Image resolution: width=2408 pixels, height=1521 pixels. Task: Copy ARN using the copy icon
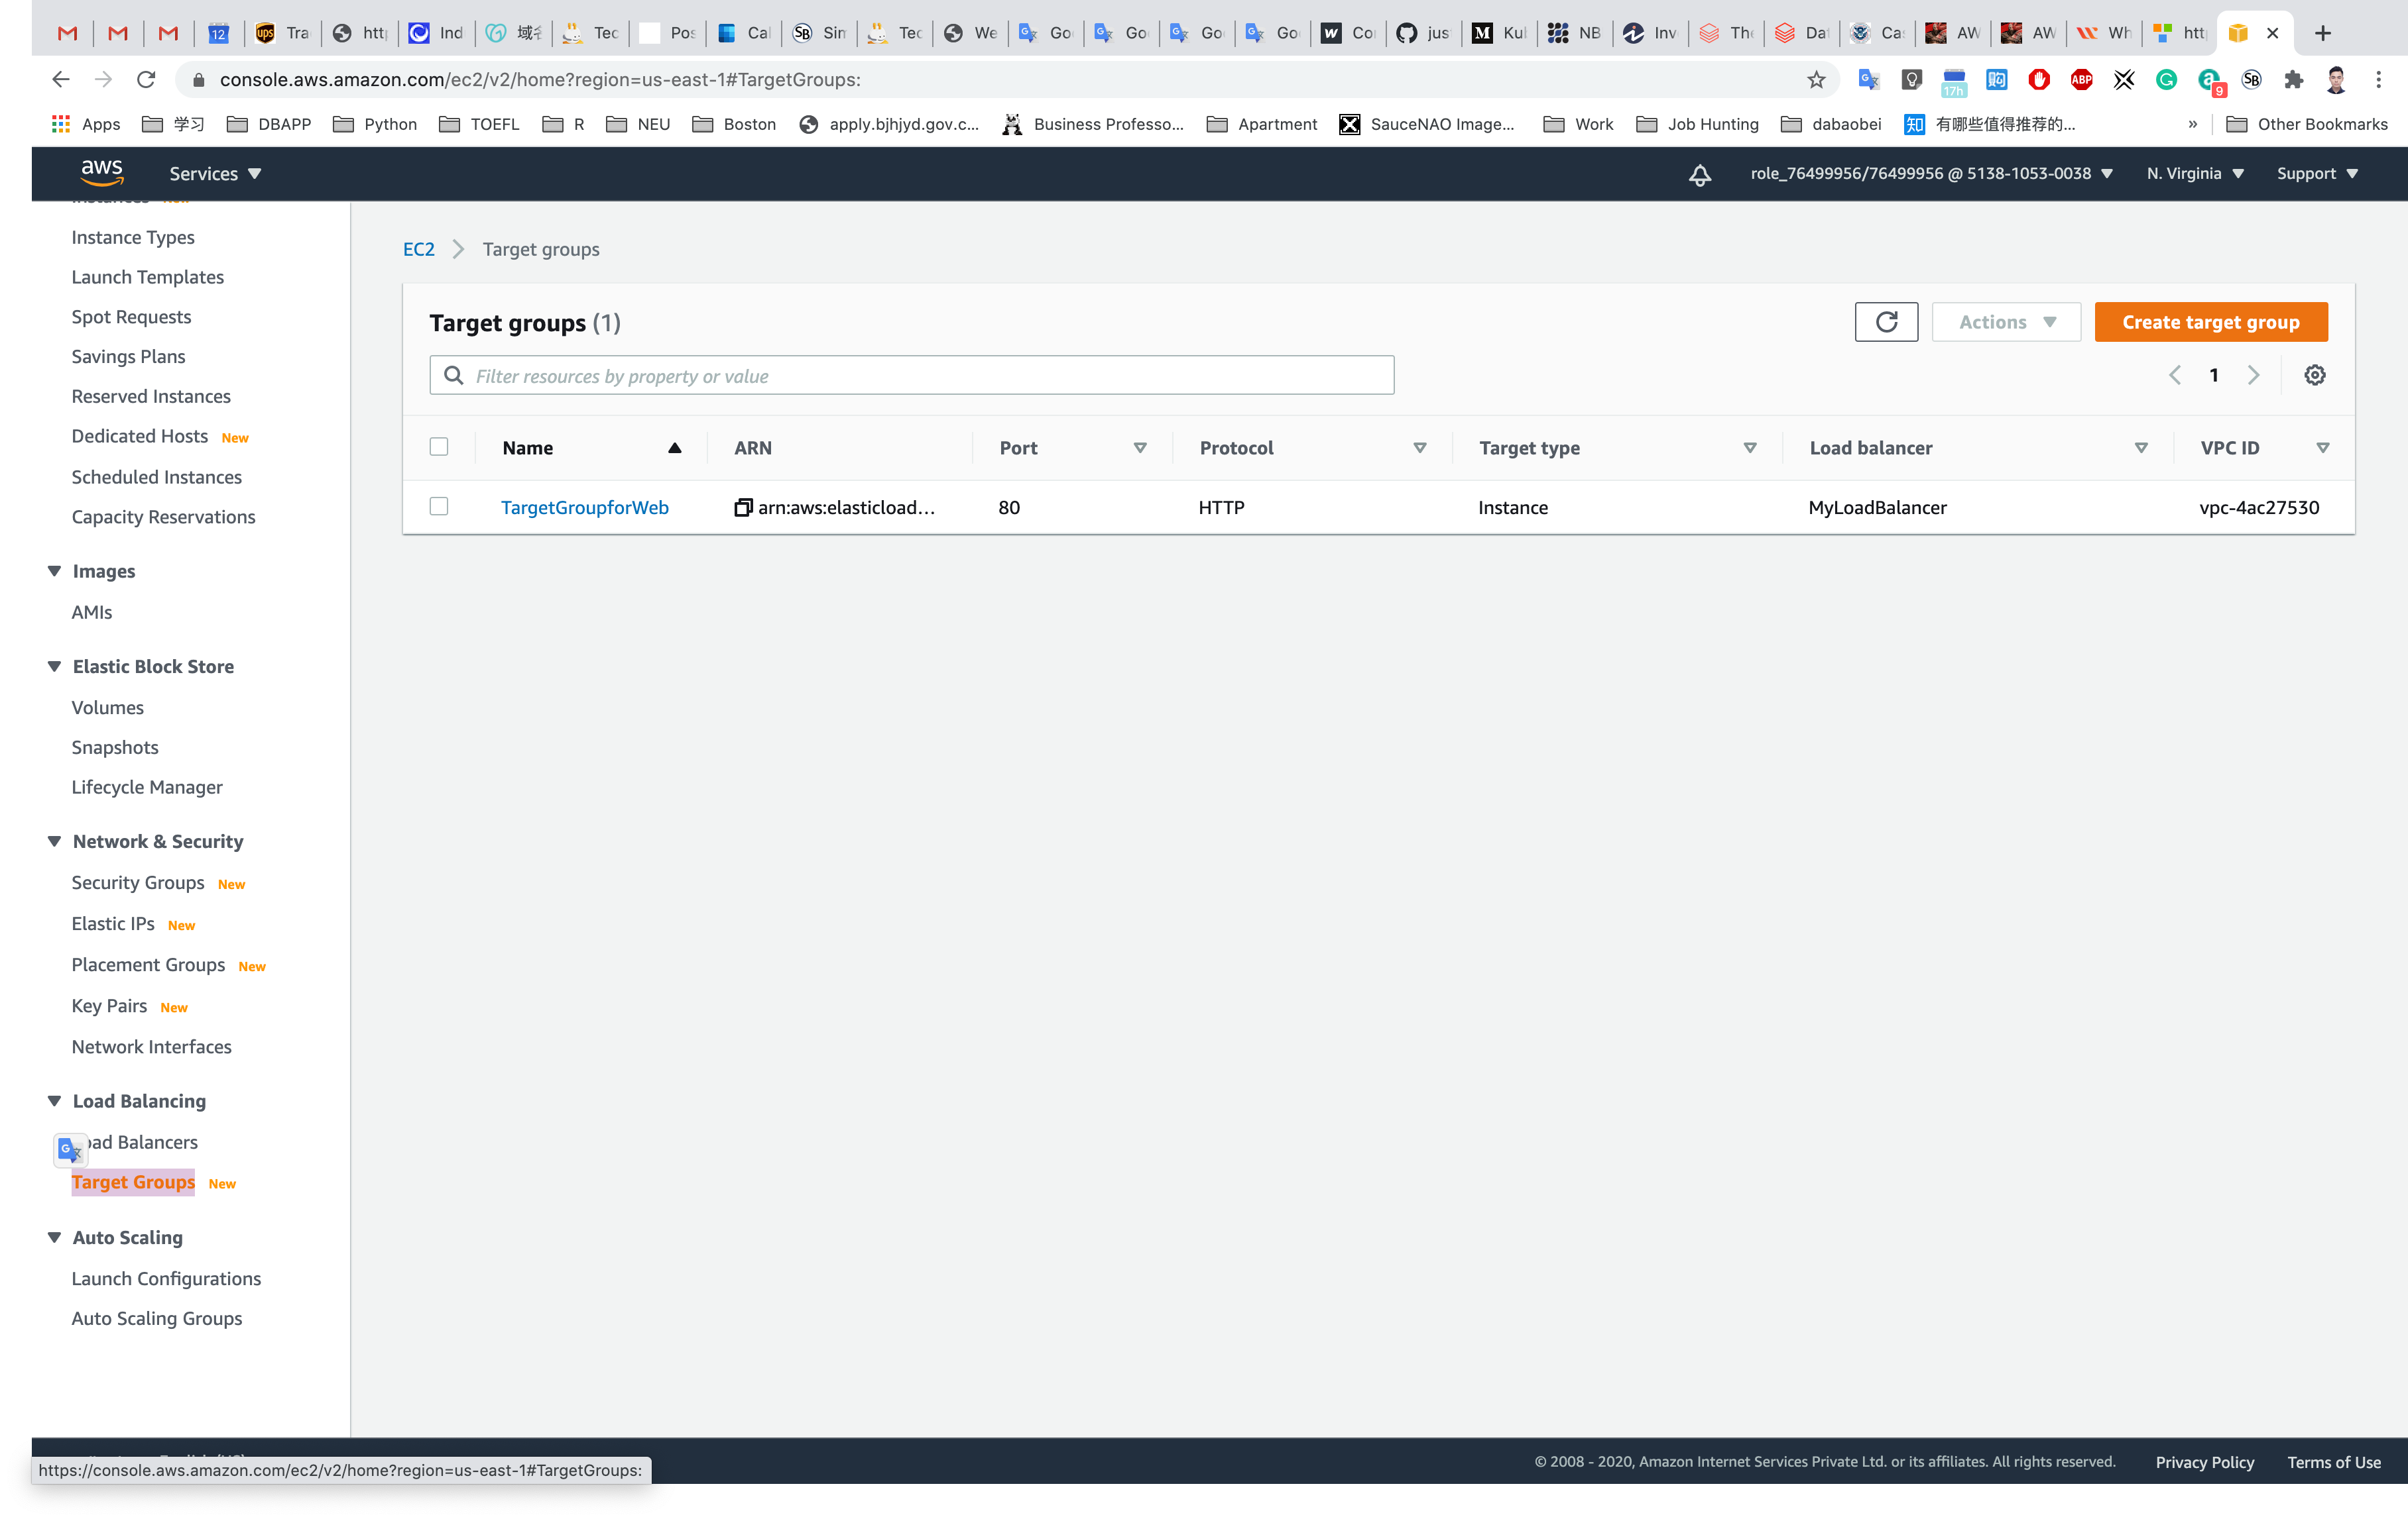click(743, 507)
